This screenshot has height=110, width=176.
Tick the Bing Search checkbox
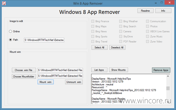[x=121, y=26]
